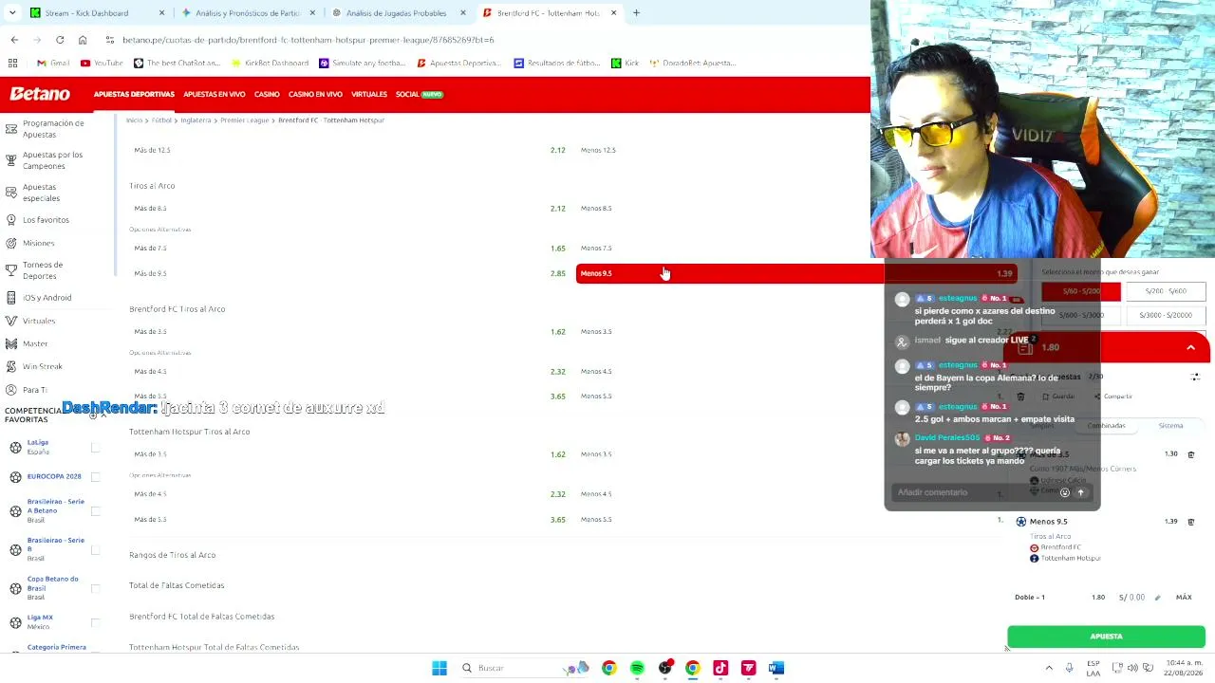Select the Menos 9.5 odds 1.39 button

coord(796,273)
